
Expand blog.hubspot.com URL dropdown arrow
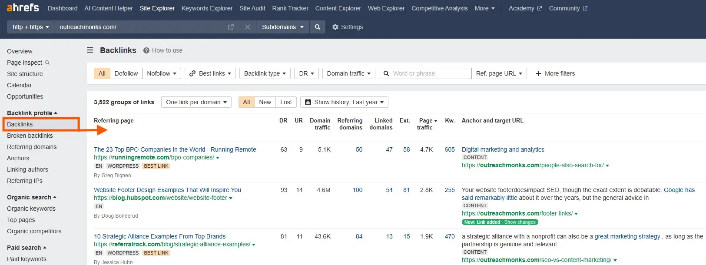point(231,198)
